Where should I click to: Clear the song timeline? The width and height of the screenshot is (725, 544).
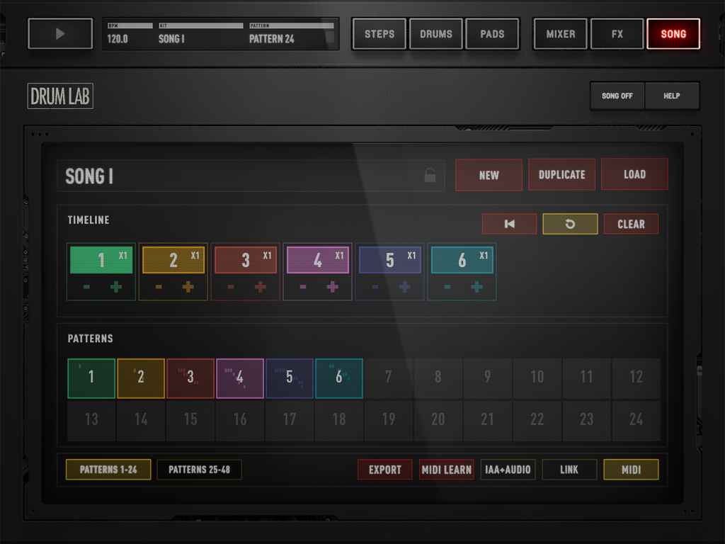tap(631, 224)
